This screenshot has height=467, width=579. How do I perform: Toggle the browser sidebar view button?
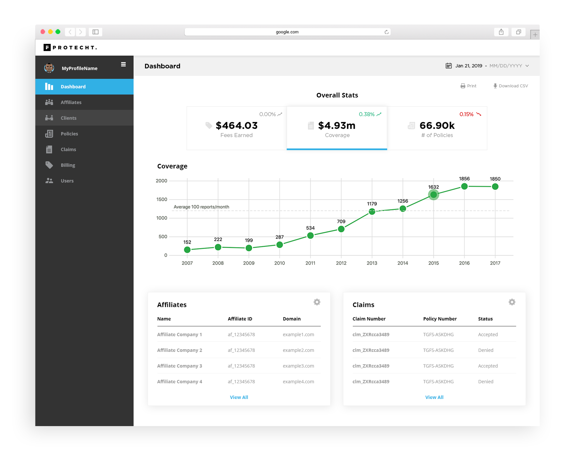[95, 32]
